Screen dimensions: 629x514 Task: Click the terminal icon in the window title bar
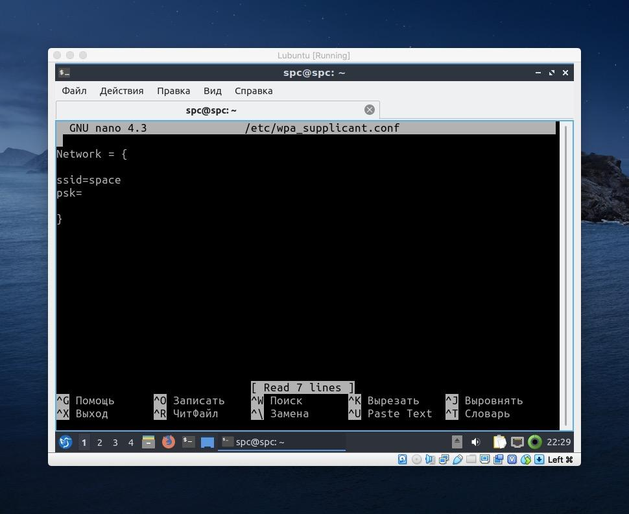coord(64,73)
